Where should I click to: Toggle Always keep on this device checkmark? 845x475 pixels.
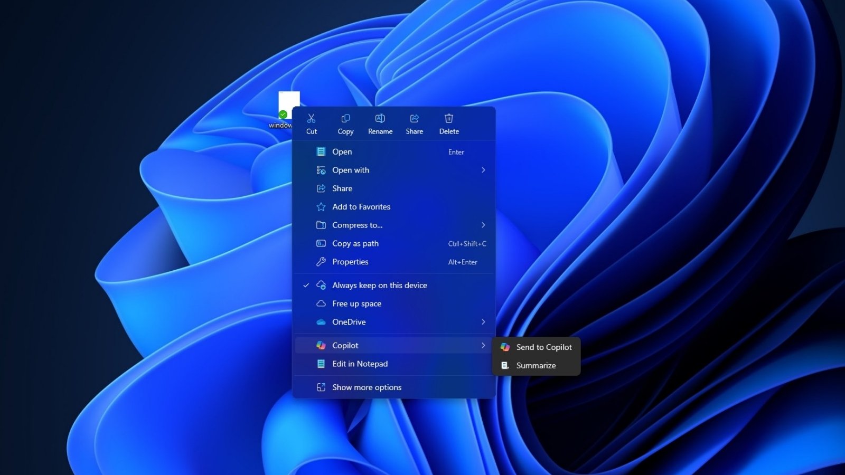coord(306,285)
